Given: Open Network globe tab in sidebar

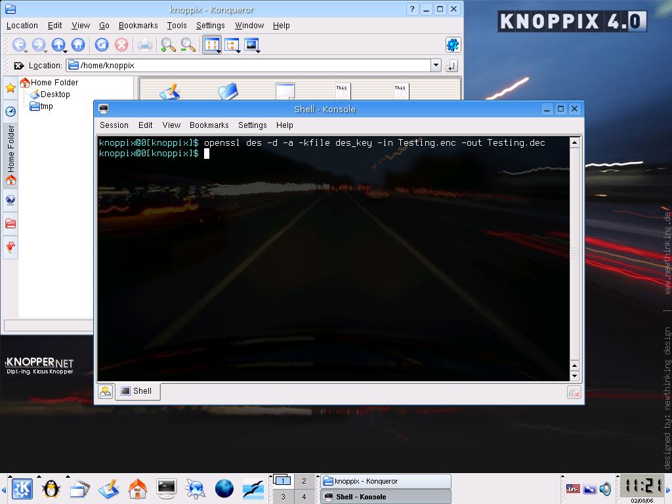Looking at the screenshot, I should (10, 199).
